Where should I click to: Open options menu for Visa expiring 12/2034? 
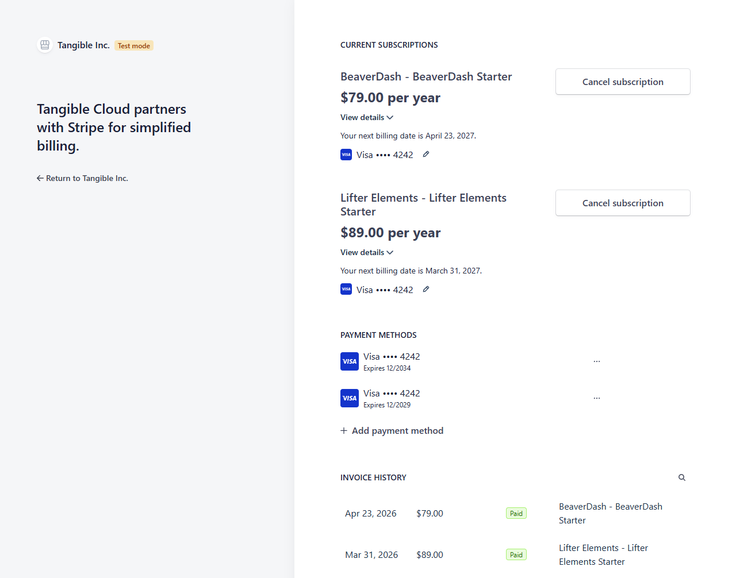point(597,361)
